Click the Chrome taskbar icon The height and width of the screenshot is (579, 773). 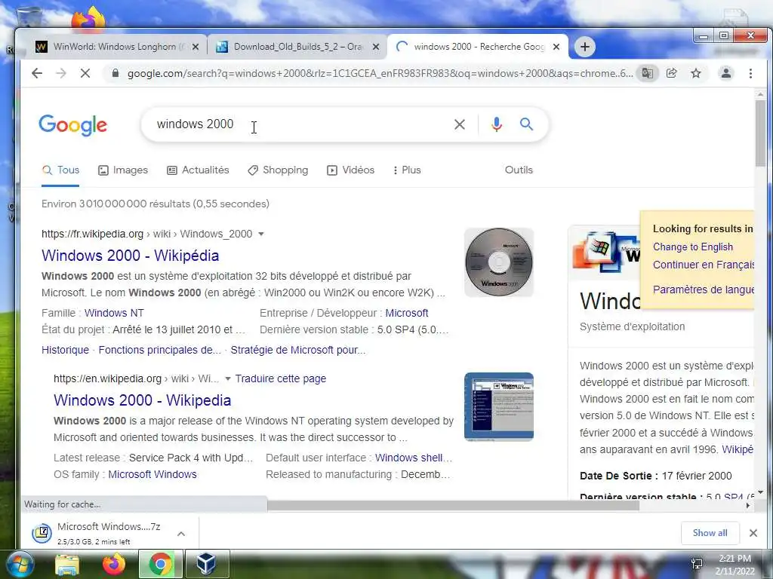pyautogui.click(x=160, y=565)
